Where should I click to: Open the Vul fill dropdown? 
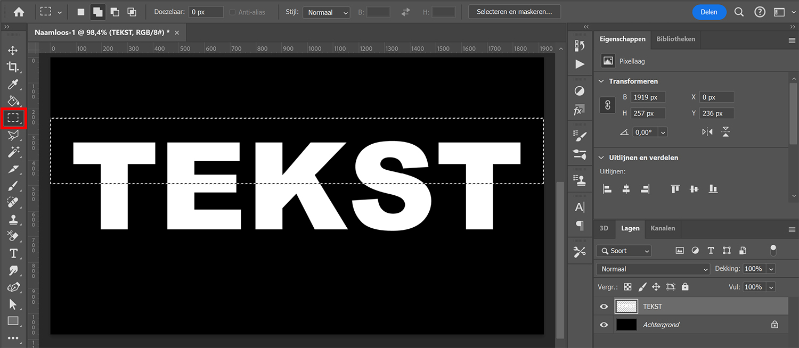click(x=771, y=287)
